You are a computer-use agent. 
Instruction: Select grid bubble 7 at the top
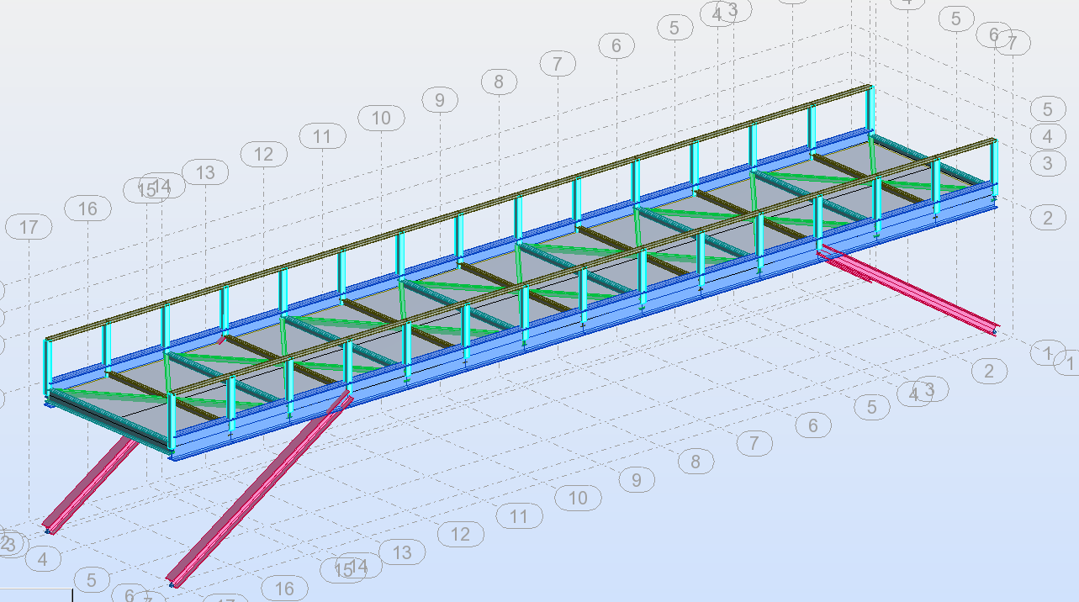[556, 64]
